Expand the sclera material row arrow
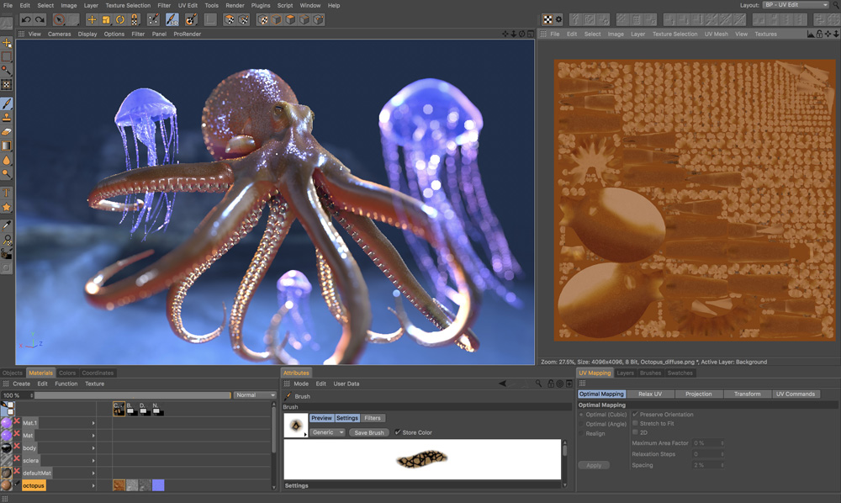The width and height of the screenshot is (841, 503). pyautogui.click(x=93, y=461)
